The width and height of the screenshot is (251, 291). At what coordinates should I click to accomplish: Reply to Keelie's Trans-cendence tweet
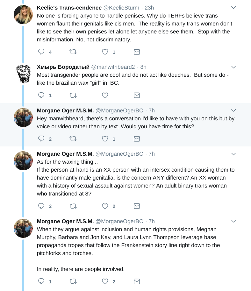point(41,52)
